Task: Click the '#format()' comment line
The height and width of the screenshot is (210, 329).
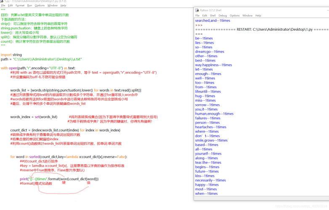Action: click(x=36, y=184)
